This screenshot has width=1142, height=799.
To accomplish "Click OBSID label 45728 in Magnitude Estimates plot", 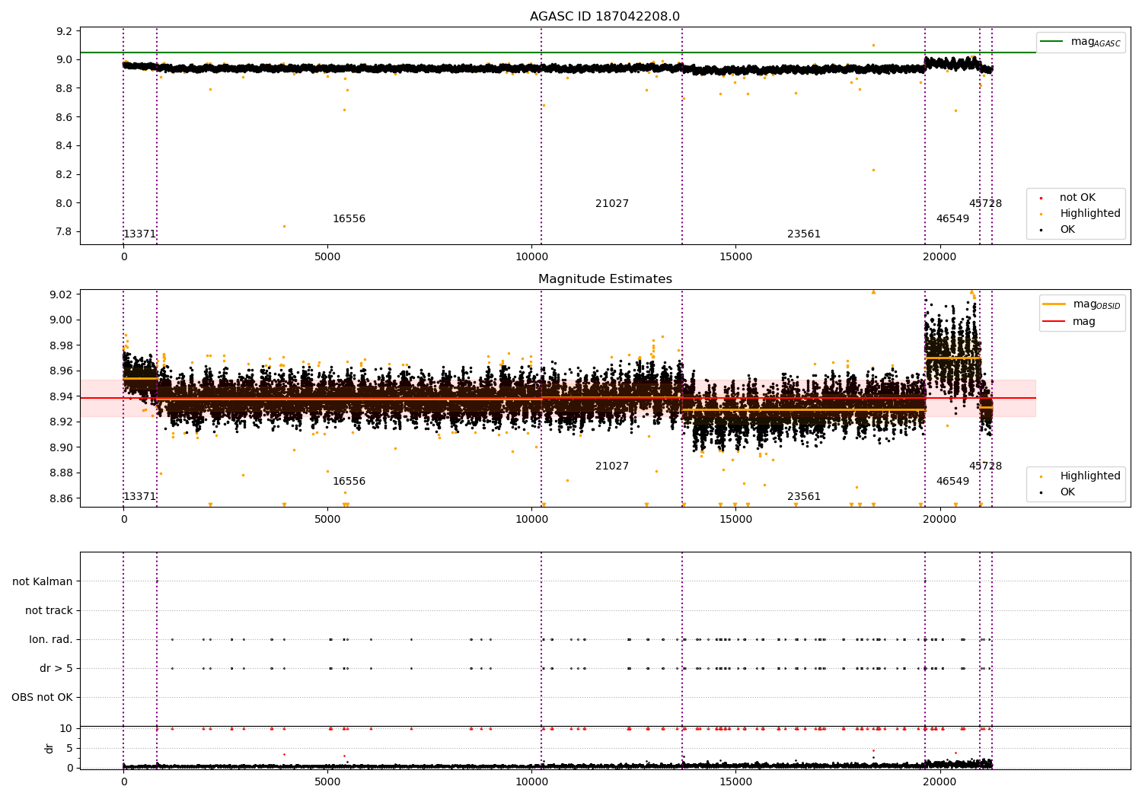I will (x=985, y=466).
